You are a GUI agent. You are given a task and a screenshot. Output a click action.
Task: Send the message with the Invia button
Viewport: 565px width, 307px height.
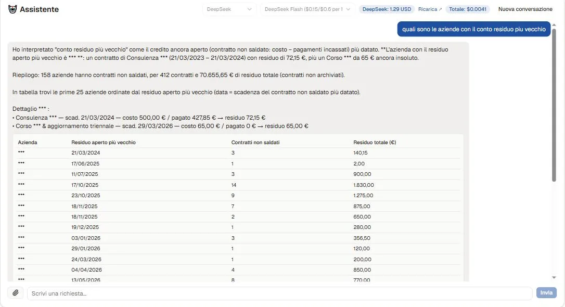pyautogui.click(x=546, y=292)
